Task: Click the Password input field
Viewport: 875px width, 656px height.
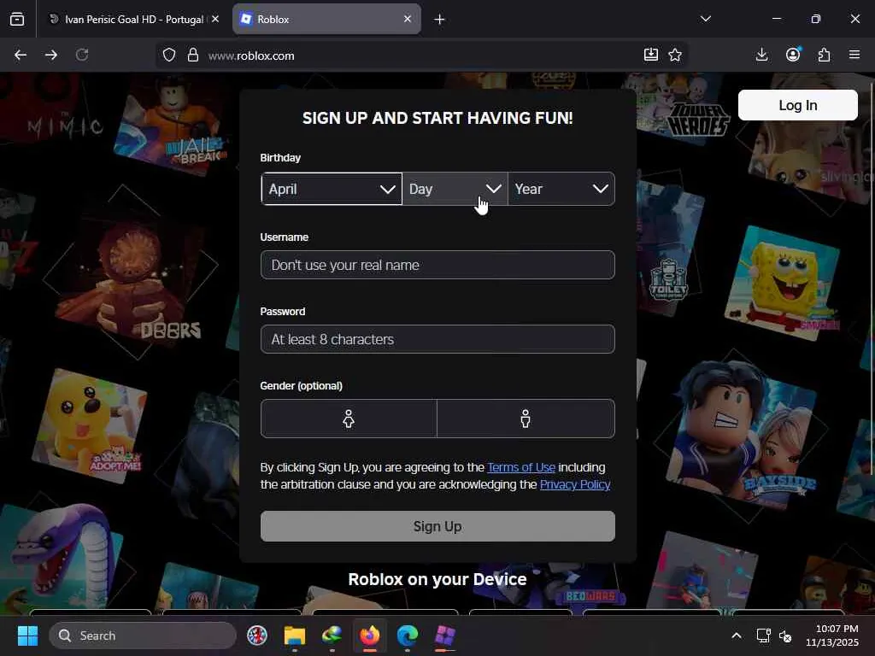Action: point(437,339)
